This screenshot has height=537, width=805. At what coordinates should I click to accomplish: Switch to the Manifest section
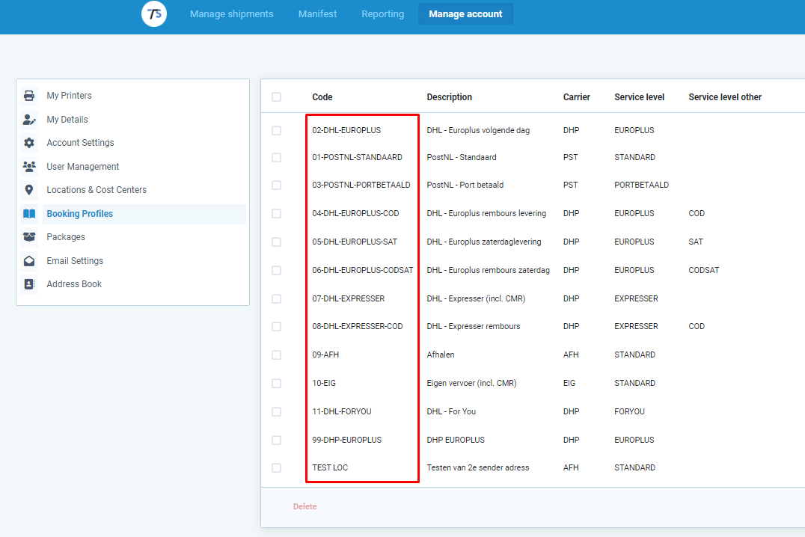317,13
